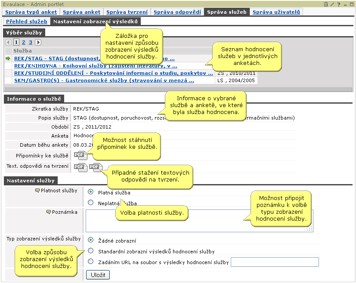Go to page 3 of the service list

[x=31, y=43]
